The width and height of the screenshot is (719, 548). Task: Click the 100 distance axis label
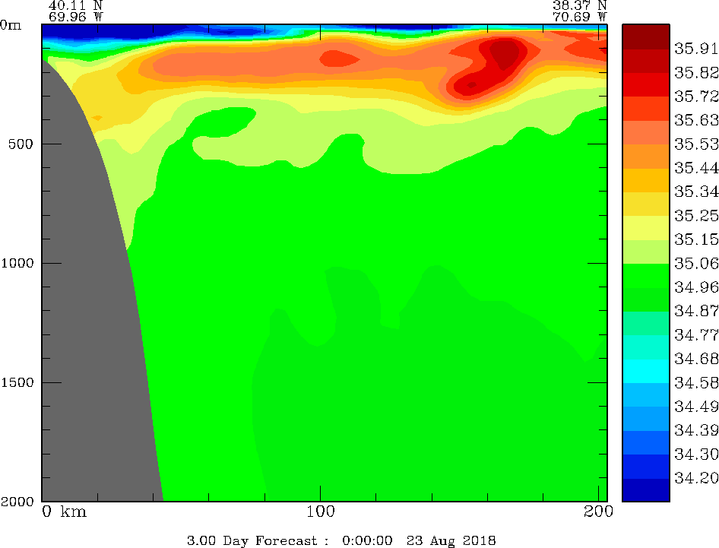[x=320, y=512]
